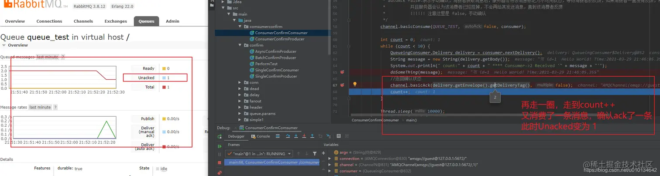Screen dimensions: 660x176
Task: Click the previous frame up arrow
Action: tap(298, 153)
